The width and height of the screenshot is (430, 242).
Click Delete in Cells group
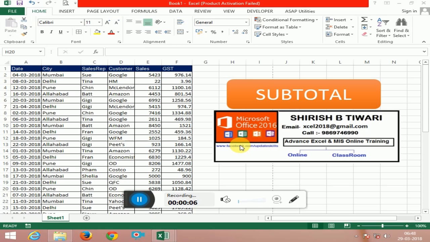tap(340, 27)
